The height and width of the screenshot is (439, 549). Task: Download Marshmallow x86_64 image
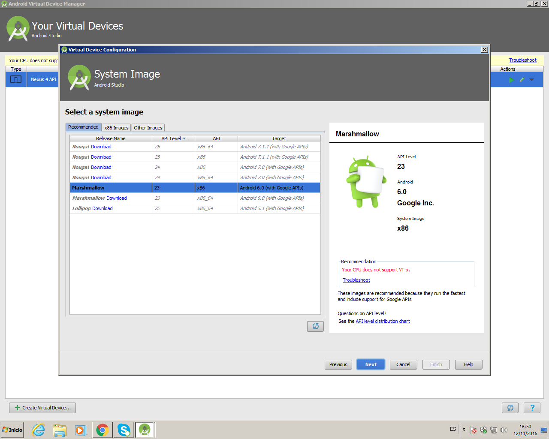pyautogui.click(x=117, y=198)
